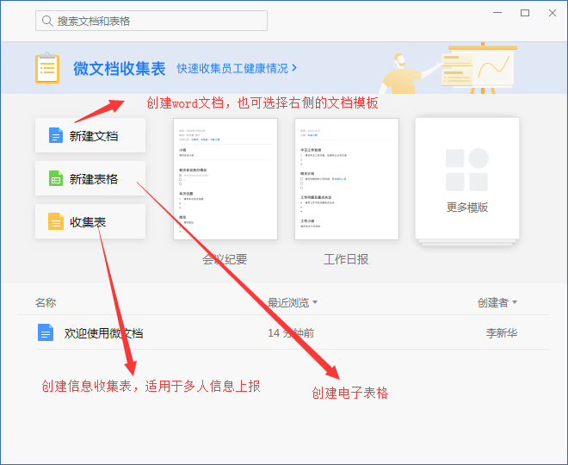Click the blue document icon beside 新建文档
Screen dimensions: 568x465
tap(56, 136)
